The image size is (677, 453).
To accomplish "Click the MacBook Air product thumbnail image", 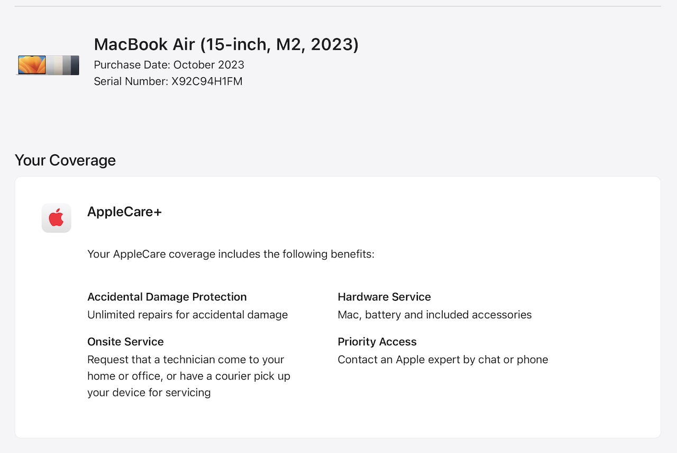I will [48, 65].
